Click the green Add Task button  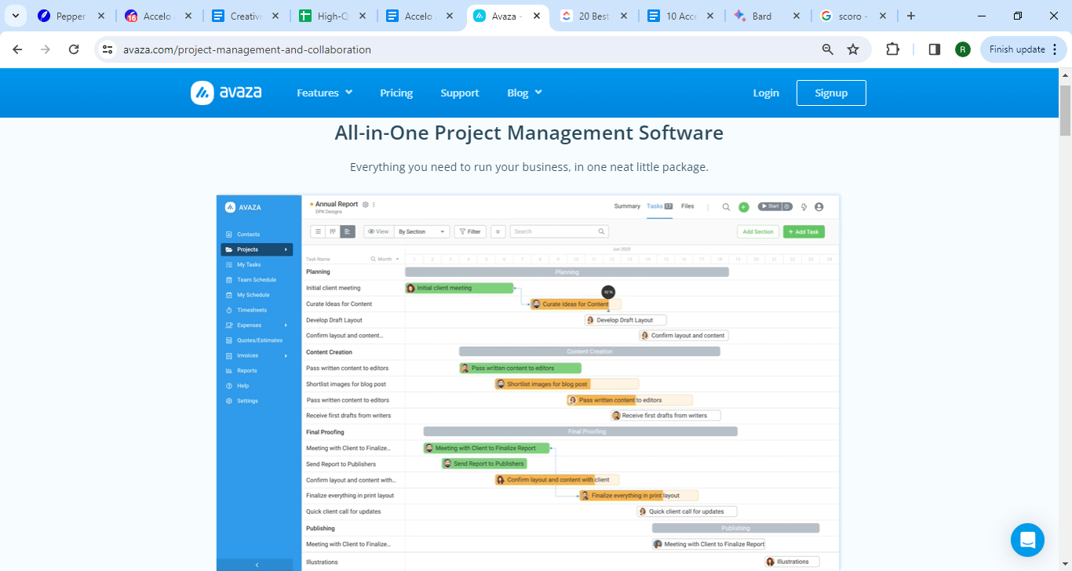(x=804, y=231)
